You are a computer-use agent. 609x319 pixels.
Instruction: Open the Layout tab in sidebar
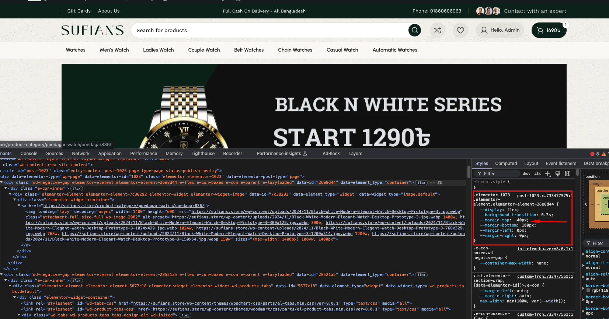(531, 164)
